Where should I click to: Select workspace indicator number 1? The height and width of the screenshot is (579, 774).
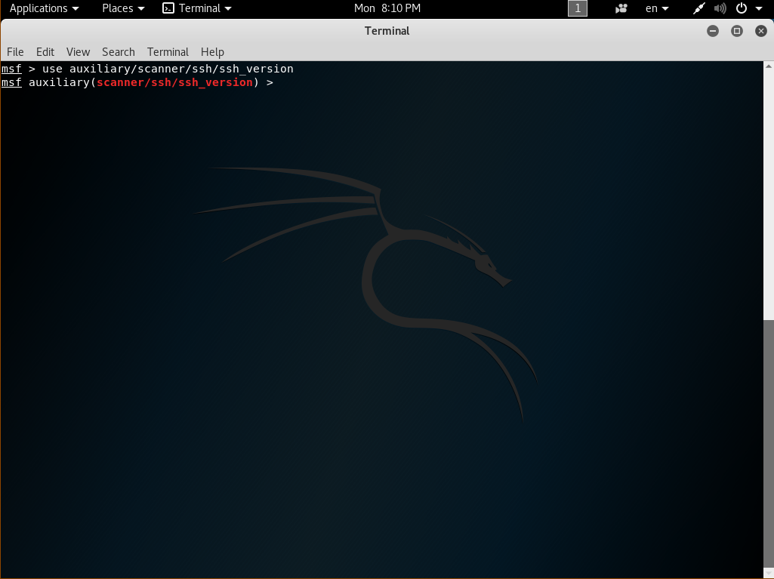click(x=577, y=8)
